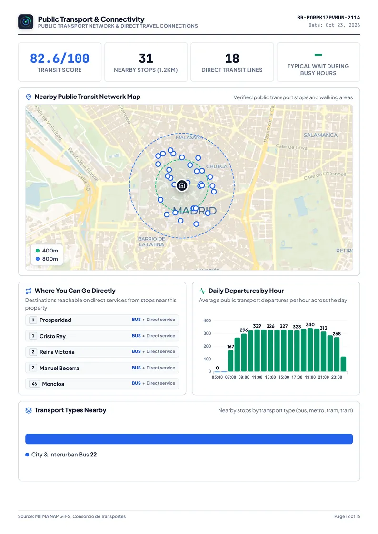The image size is (378, 534).
Task: Select the Manuel Becerra destination row
Action: 102,368
